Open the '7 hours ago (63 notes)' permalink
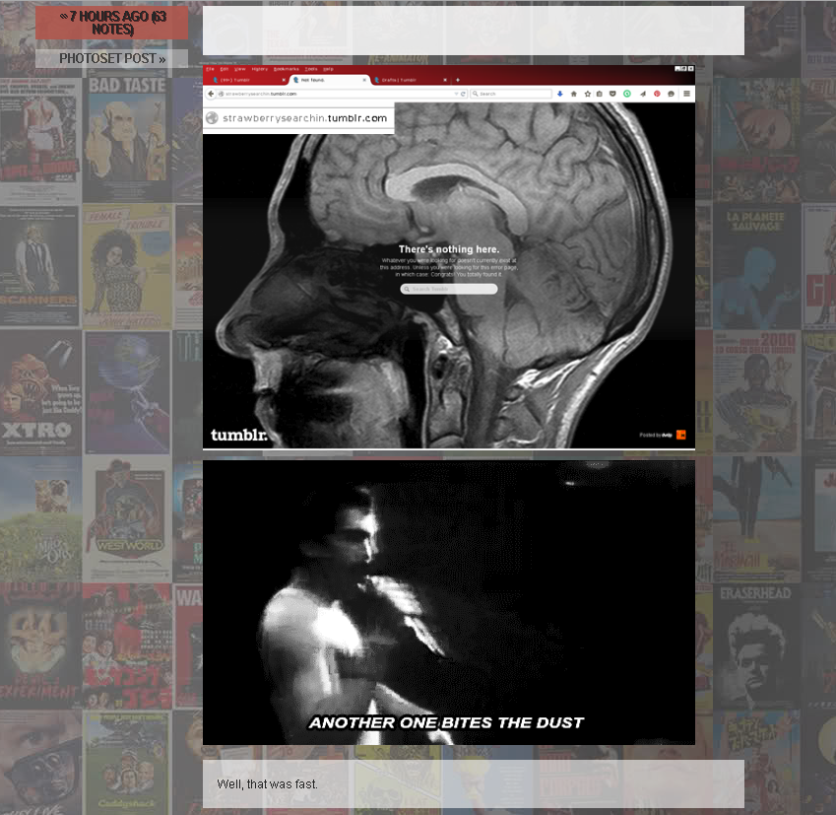This screenshot has height=815, width=836. coord(112,23)
